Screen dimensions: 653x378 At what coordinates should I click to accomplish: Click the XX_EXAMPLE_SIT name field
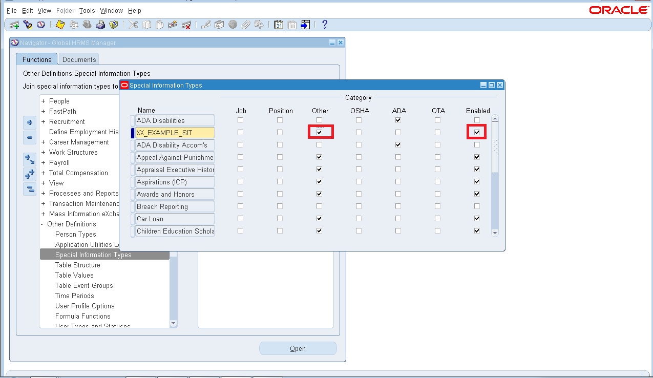[x=174, y=132]
